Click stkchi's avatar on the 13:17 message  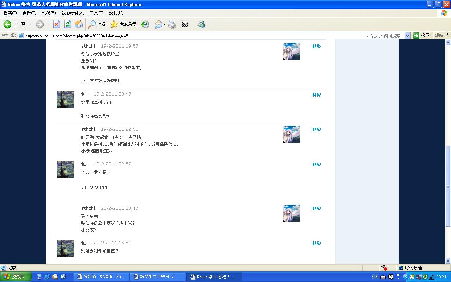coord(291,213)
